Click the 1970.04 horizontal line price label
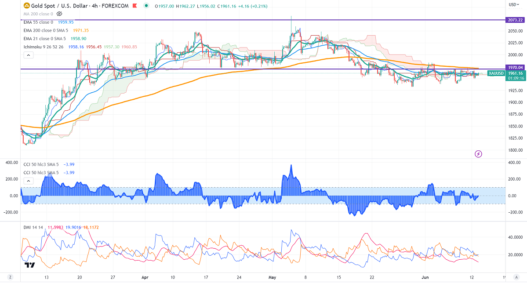 tap(515, 68)
